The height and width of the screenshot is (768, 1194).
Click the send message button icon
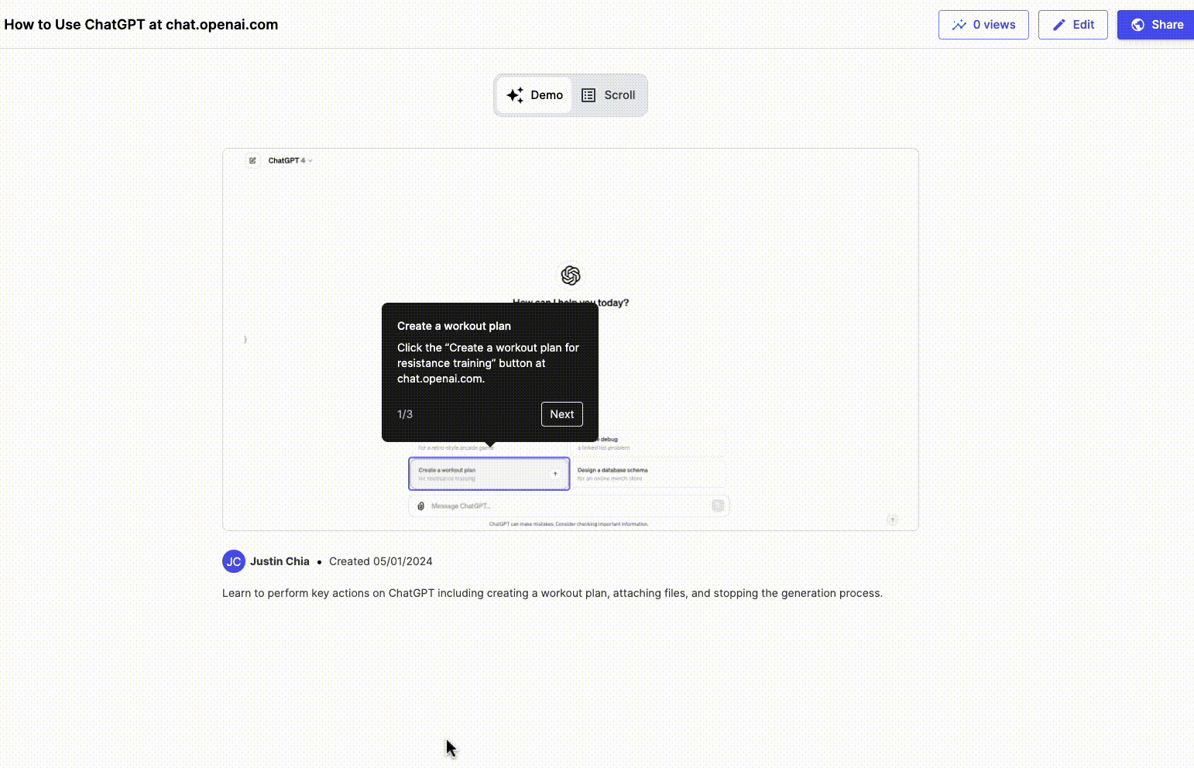718,506
